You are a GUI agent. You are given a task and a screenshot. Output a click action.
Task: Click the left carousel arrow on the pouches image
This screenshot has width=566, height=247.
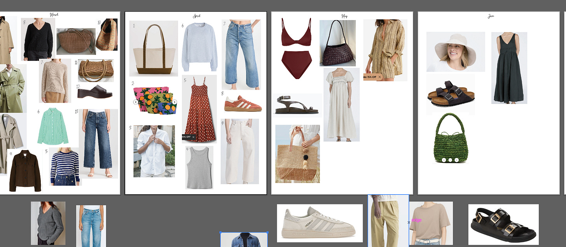[136, 102]
